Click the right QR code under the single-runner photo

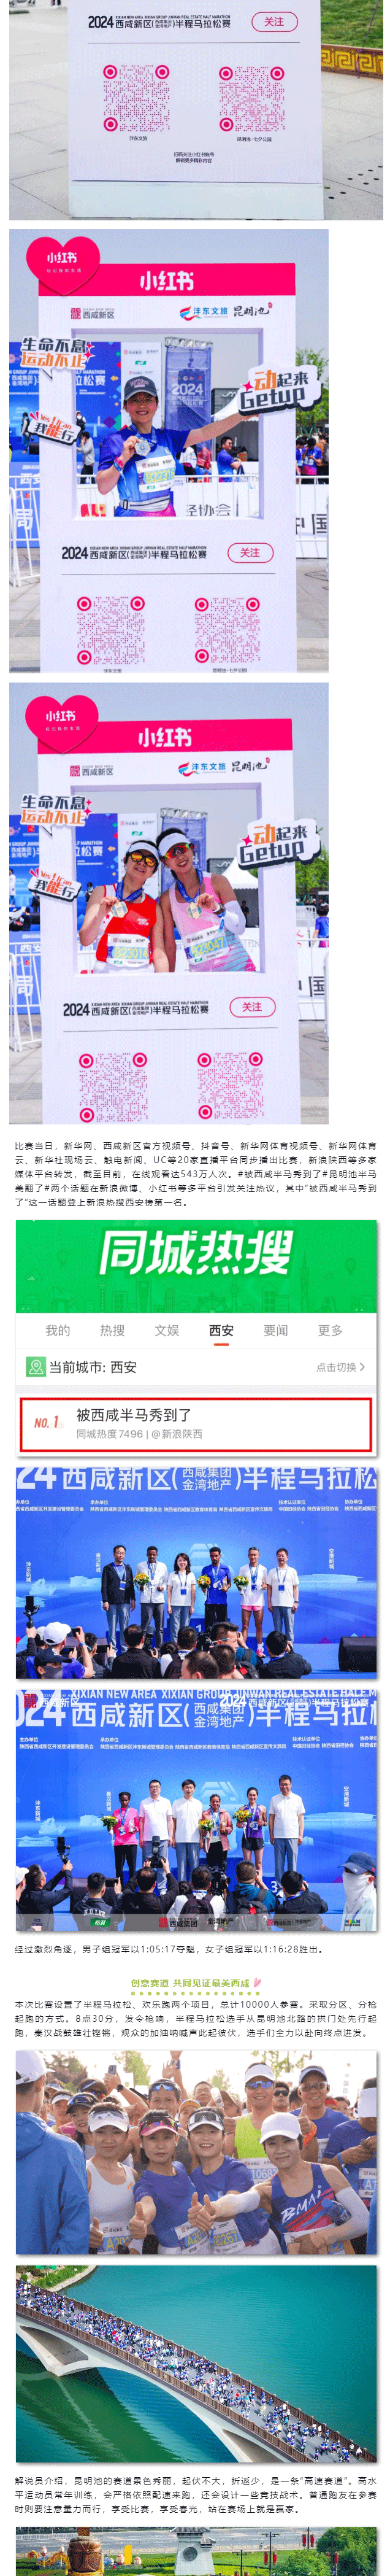point(228,630)
